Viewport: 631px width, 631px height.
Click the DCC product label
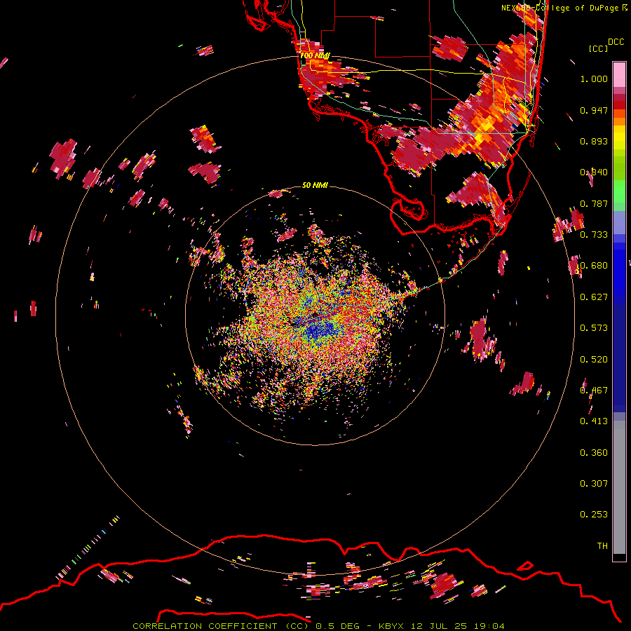pyautogui.click(x=616, y=42)
